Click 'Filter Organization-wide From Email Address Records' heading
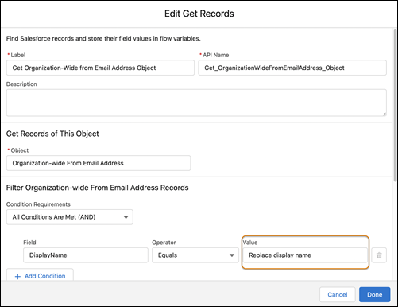This screenshot has height=307, width=398. (x=97, y=188)
